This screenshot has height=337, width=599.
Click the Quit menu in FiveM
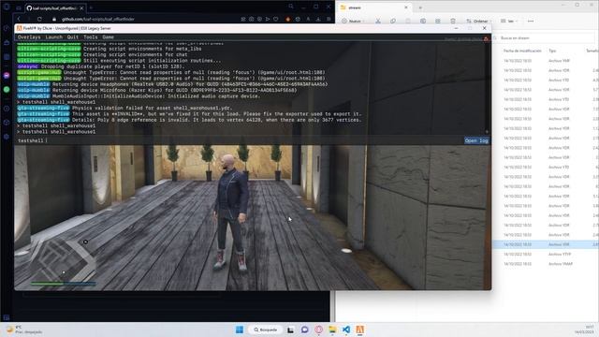[73, 37]
